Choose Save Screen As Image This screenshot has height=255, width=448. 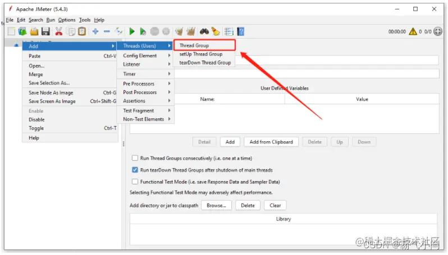(x=70, y=101)
